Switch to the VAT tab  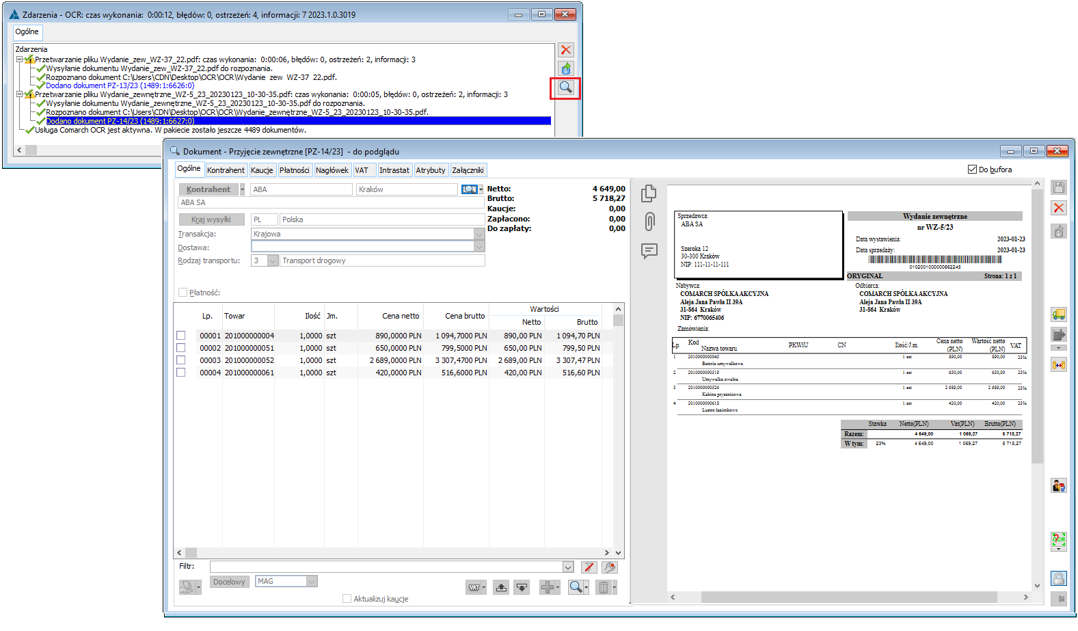coord(362,170)
